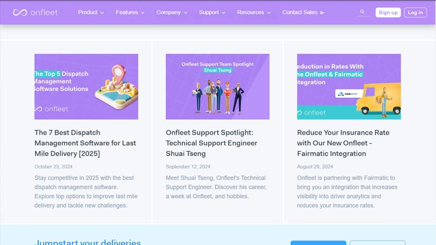This screenshot has height=245, width=436.
Task: Open the Resources menu
Action: point(253,13)
